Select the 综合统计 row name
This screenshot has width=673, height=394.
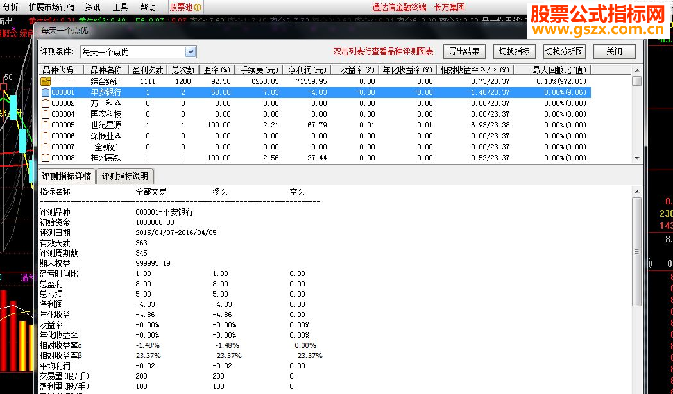(x=106, y=81)
